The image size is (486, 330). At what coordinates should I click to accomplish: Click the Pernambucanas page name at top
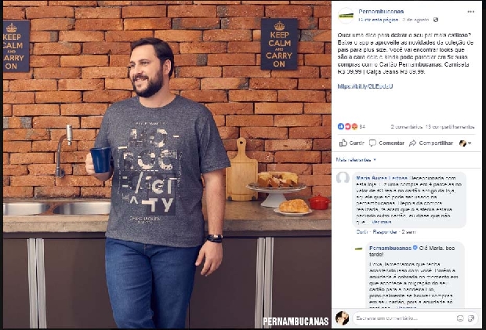click(x=381, y=12)
